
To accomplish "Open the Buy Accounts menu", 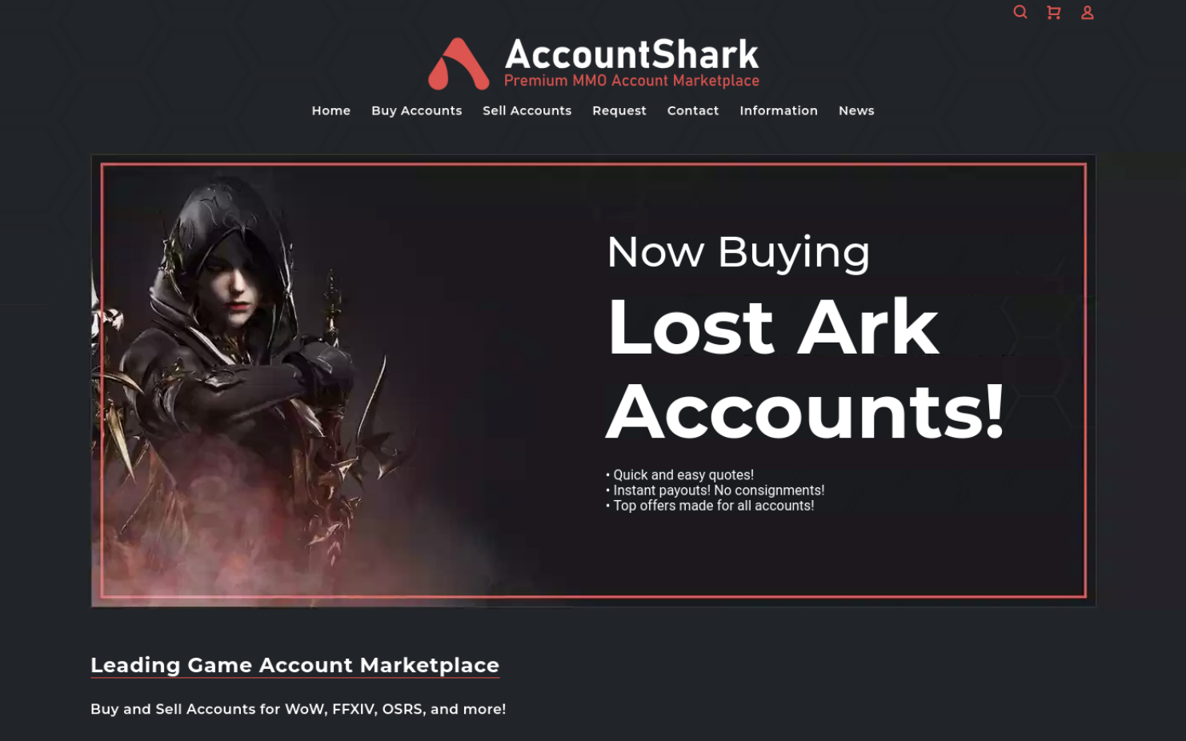I will click(x=416, y=110).
